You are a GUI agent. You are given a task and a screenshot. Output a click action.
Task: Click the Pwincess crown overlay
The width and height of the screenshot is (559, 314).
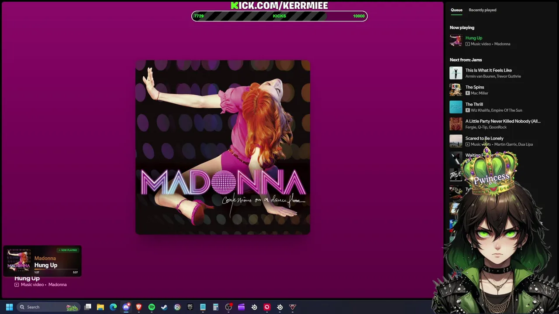point(490,172)
